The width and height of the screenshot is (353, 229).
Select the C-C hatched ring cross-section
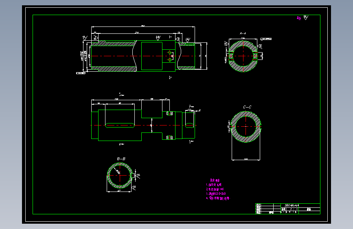pos(246,127)
